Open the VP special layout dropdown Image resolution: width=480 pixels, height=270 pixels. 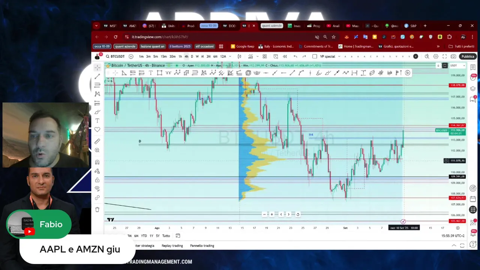click(x=339, y=56)
